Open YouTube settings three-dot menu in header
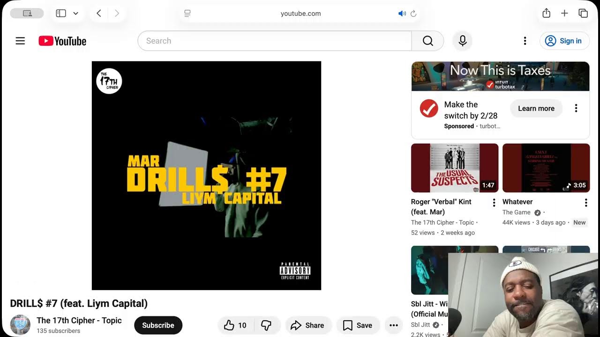This screenshot has width=600, height=337. click(525, 41)
